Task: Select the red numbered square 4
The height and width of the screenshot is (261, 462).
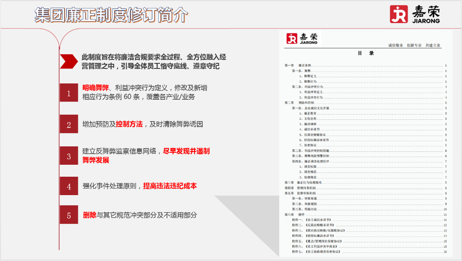Action: click(69, 187)
